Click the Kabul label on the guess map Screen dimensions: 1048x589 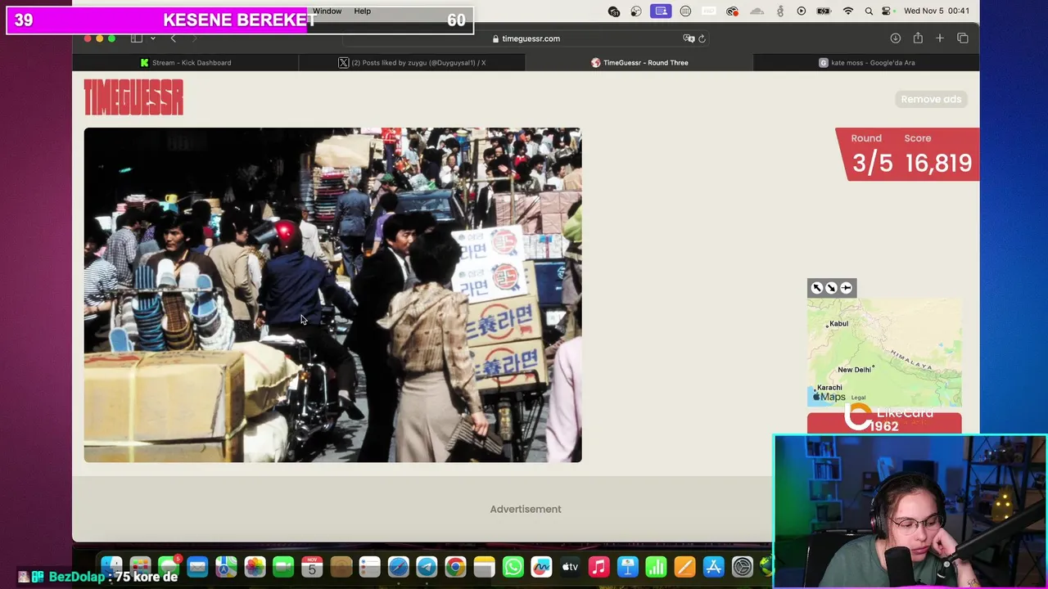pos(838,324)
